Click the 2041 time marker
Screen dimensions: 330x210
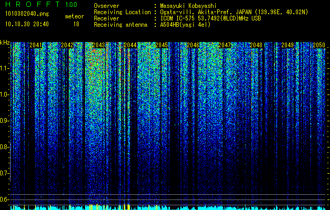tap(36, 45)
